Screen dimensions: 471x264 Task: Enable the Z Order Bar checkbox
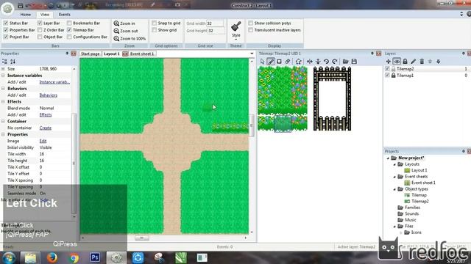tap(40, 30)
